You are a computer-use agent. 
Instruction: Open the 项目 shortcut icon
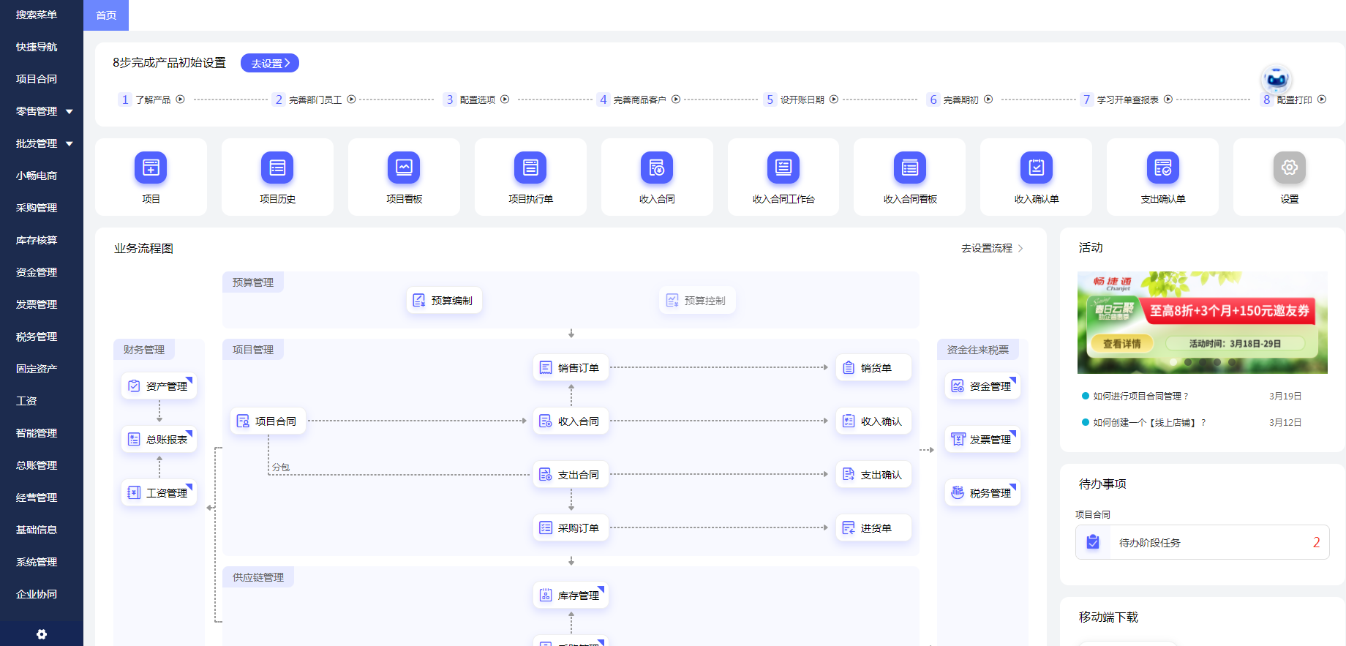pos(151,168)
